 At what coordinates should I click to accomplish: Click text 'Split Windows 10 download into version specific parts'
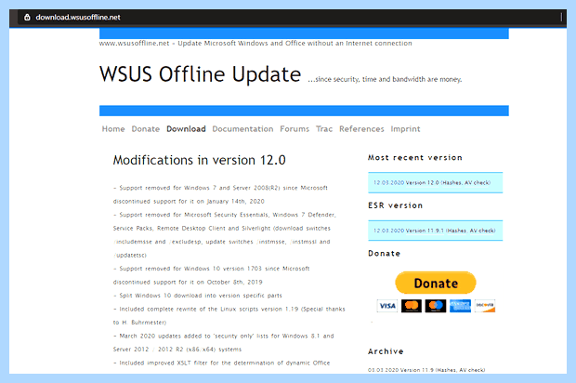click(x=201, y=296)
